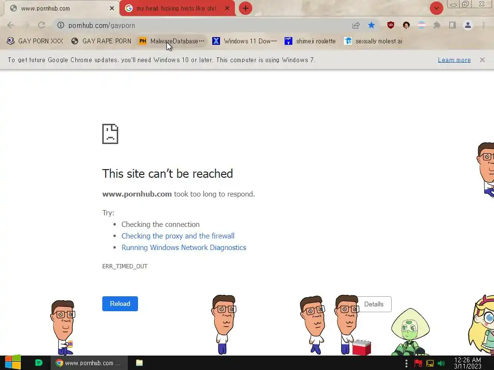494x370 pixels.
Task: Open the uBlock Origin extension icon
Action: pyautogui.click(x=391, y=25)
